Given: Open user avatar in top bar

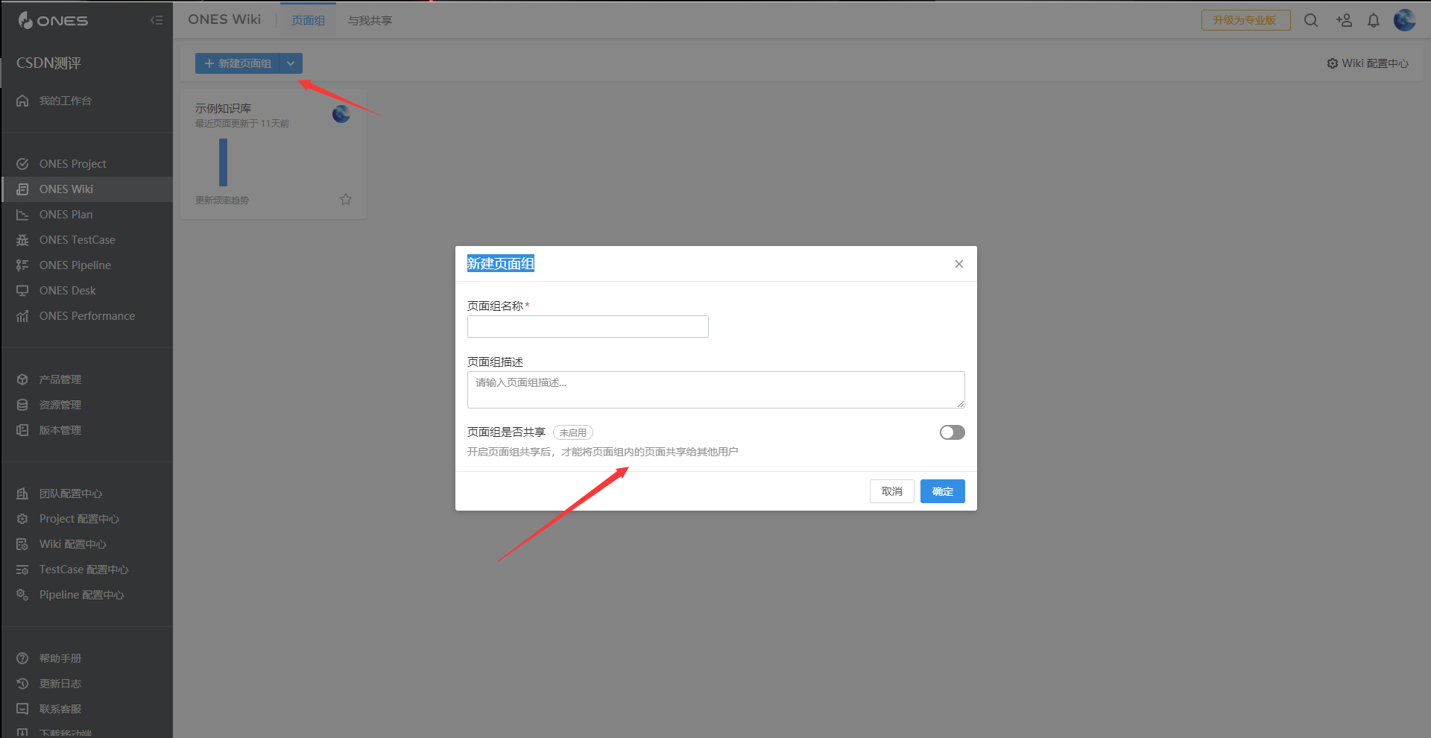Looking at the screenshot, I should [x=1405, y=20].
